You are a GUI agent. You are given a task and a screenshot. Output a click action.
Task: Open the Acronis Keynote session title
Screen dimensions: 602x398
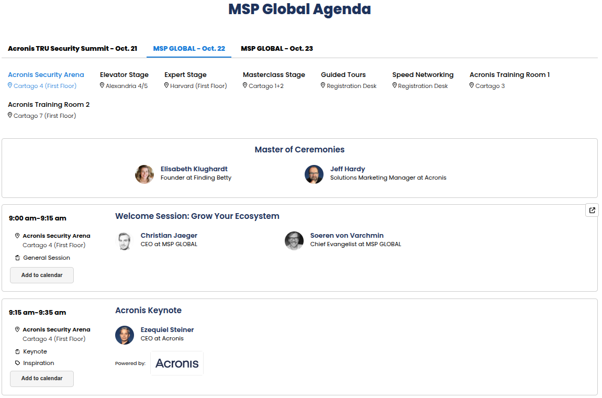pyautogui.click(x=148, y=311)
